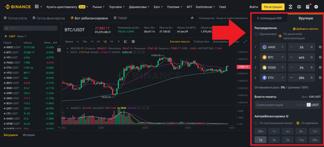Screen dimensions: 324x147
Task: Open Сетка спота tab
Action: [15, 18]
